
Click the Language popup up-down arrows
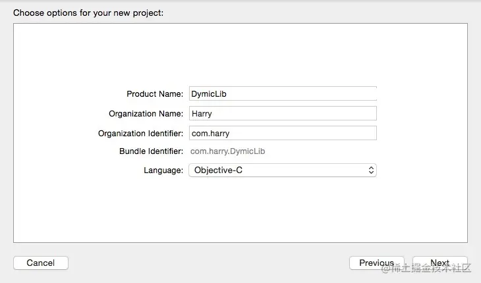coord(372,170)
